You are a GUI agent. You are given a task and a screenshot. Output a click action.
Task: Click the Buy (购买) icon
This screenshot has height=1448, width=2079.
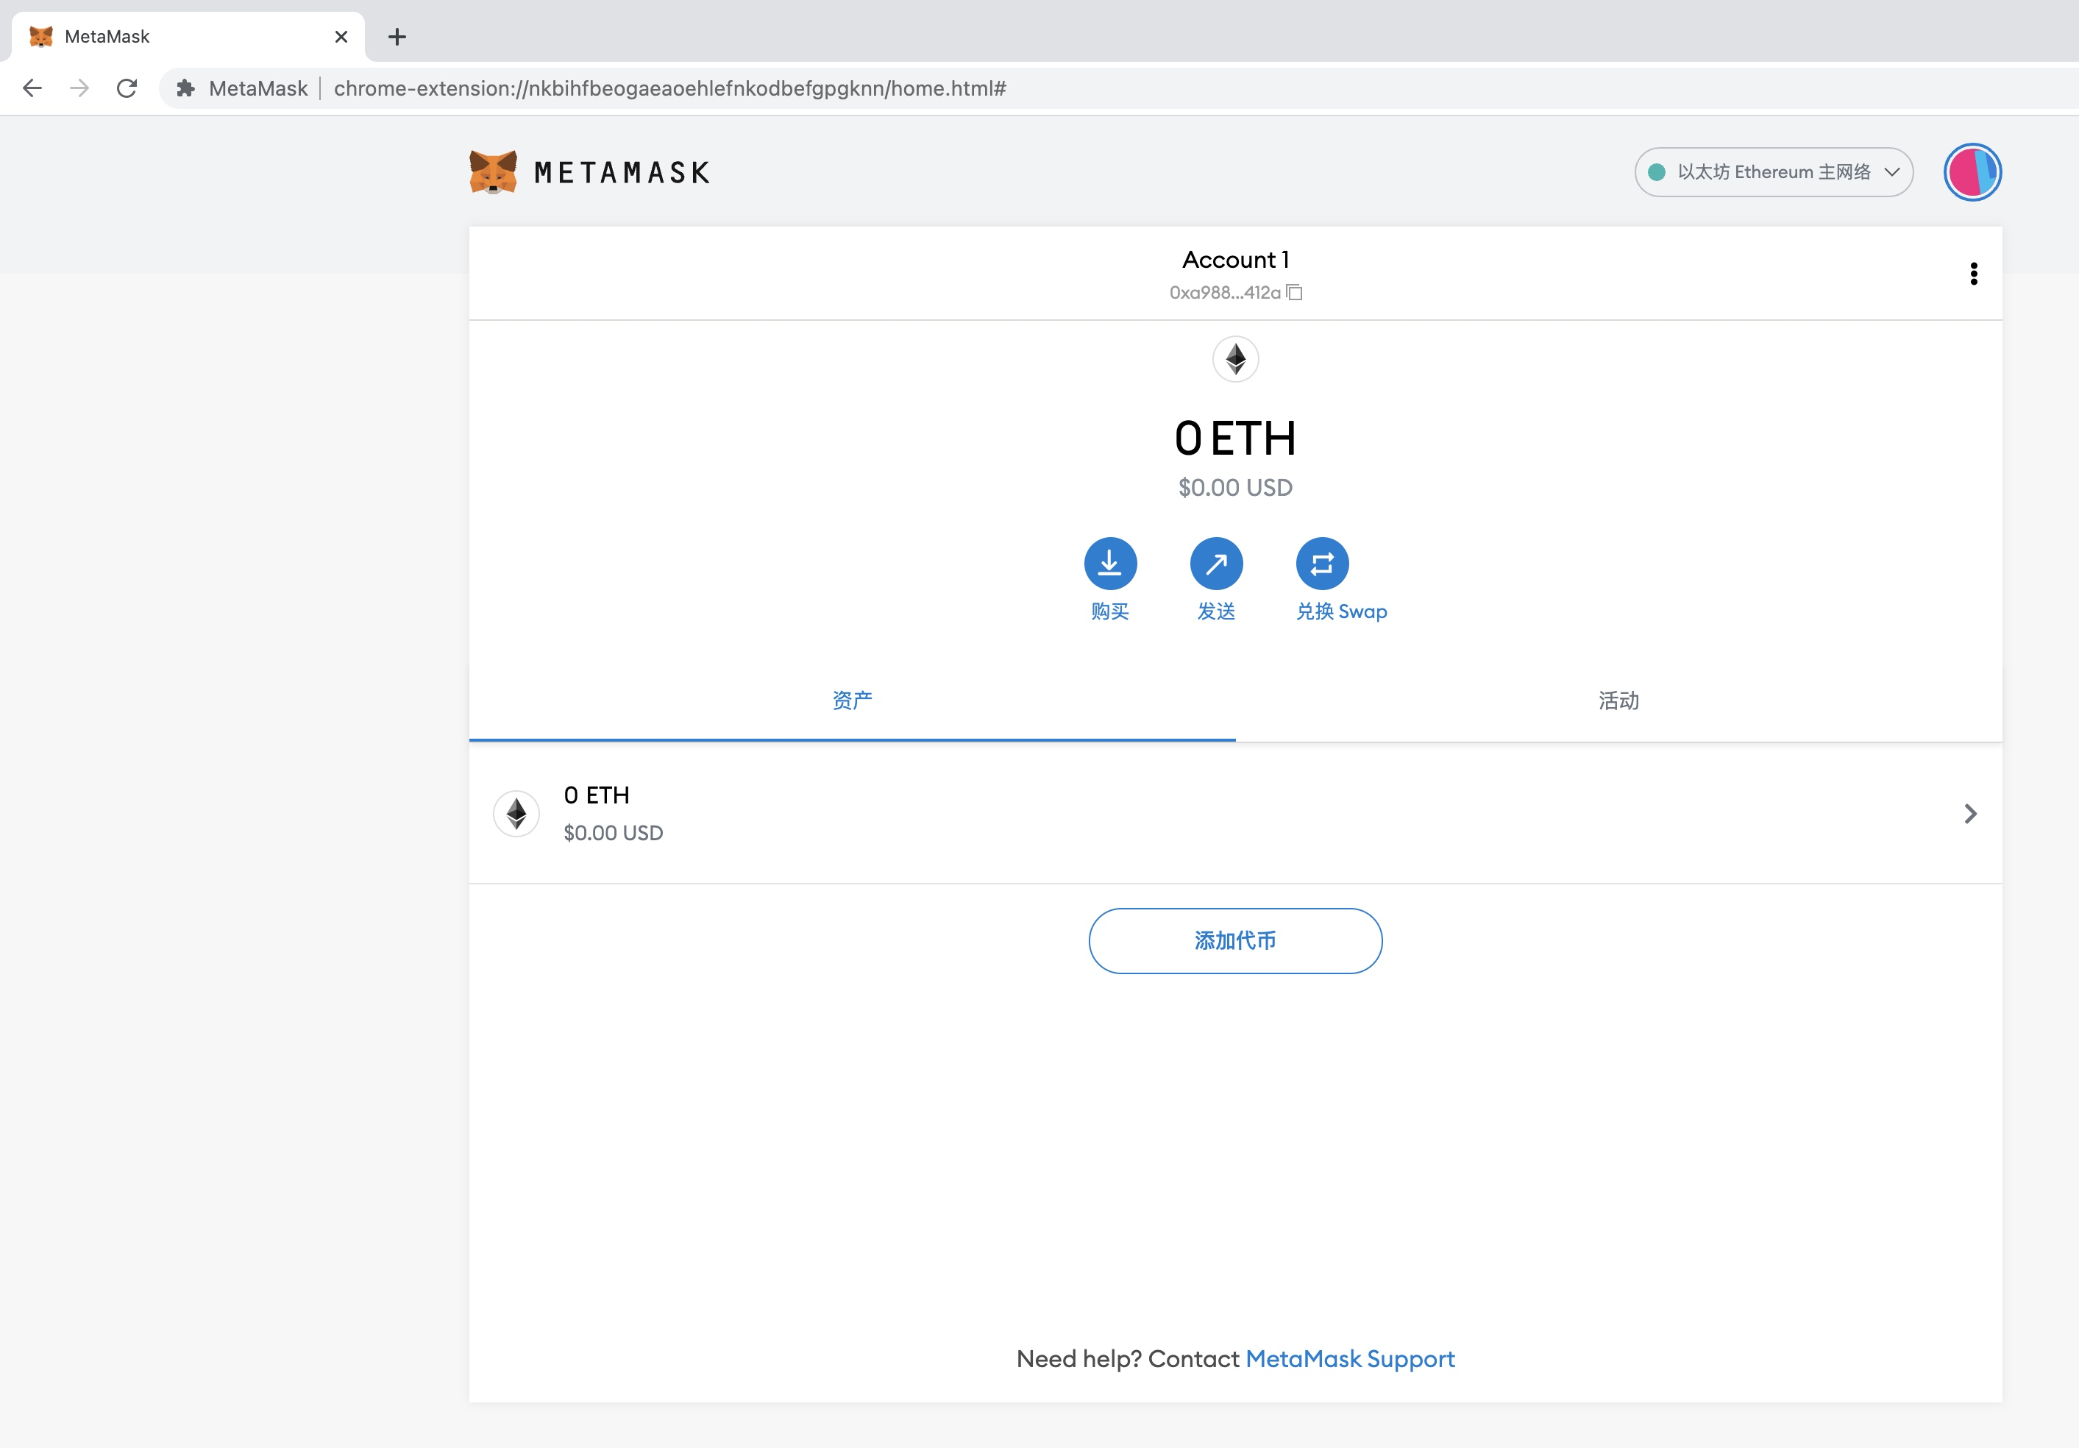pyautogui.click(x=1110, y=564)
